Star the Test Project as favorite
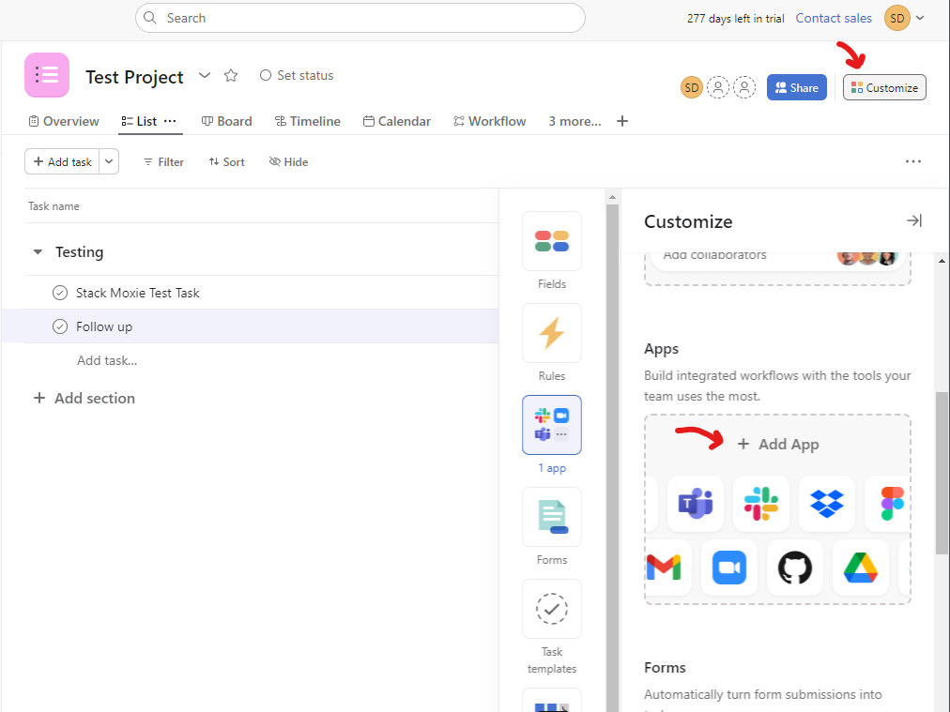This screenshot has height=712, width=950. point(231,76)
